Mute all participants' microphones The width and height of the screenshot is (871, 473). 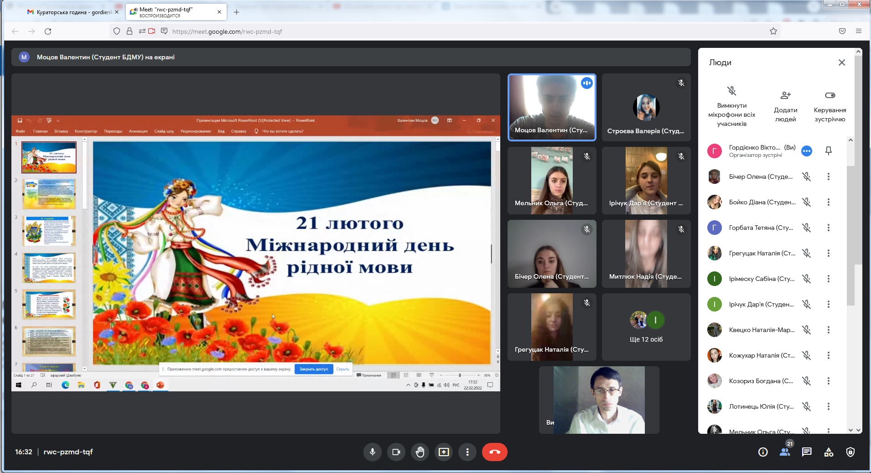[x=731, y=107]
